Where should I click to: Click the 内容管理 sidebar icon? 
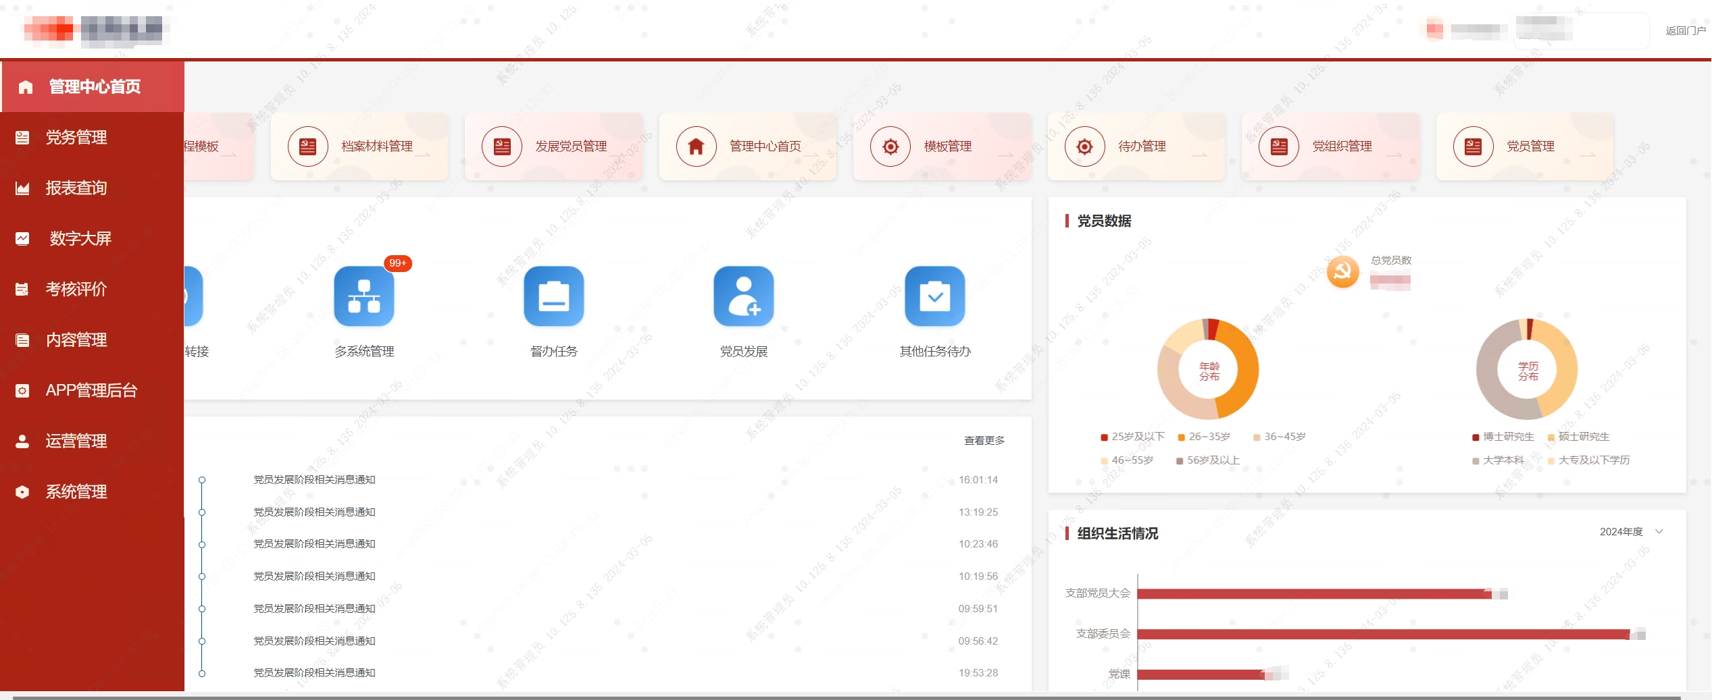click(x=22, y=340)
